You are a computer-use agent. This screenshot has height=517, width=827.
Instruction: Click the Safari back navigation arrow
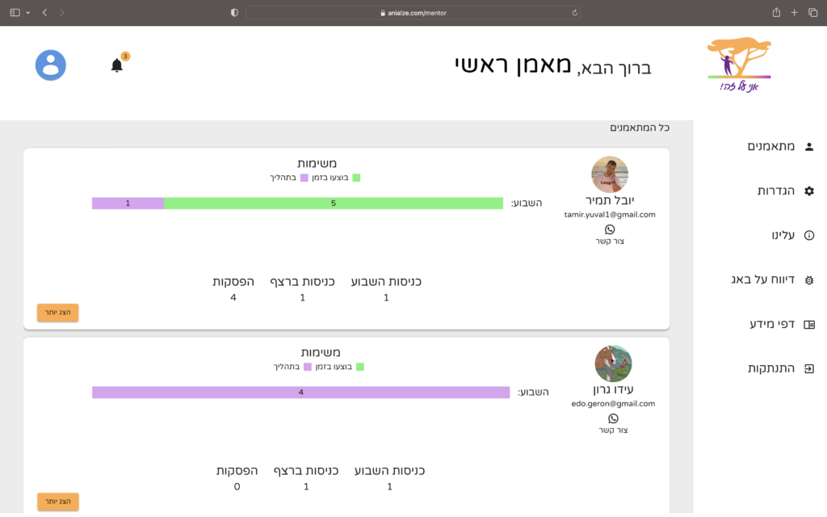click(x=44, y=13)
